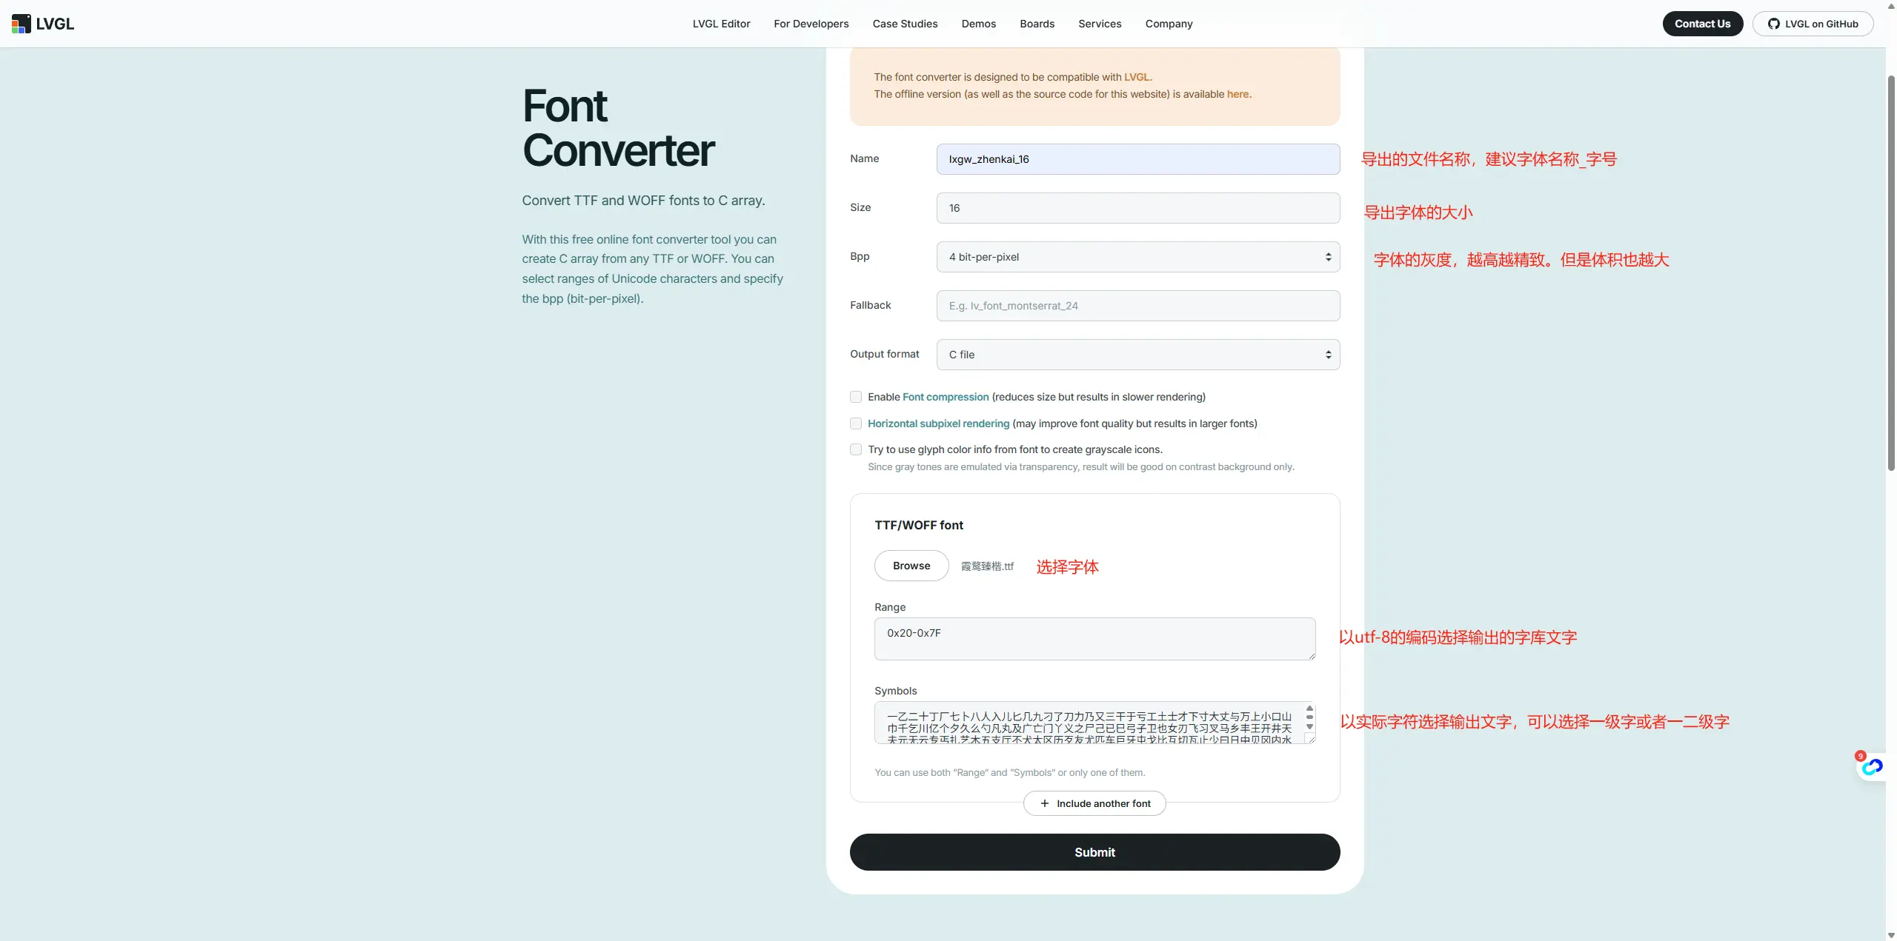Click the Range text area
1897x941 pixels.
pos(1094,639)
